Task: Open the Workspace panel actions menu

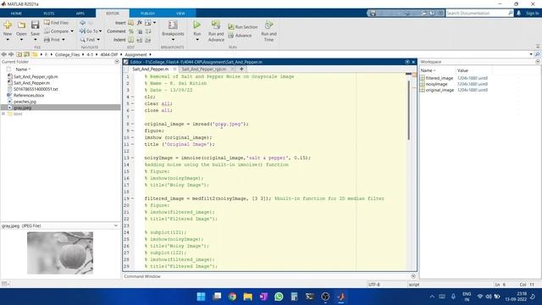Action: click(538, 62)
